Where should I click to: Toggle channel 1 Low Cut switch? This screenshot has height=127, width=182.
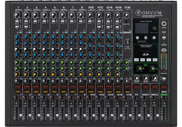pos(17,21)
